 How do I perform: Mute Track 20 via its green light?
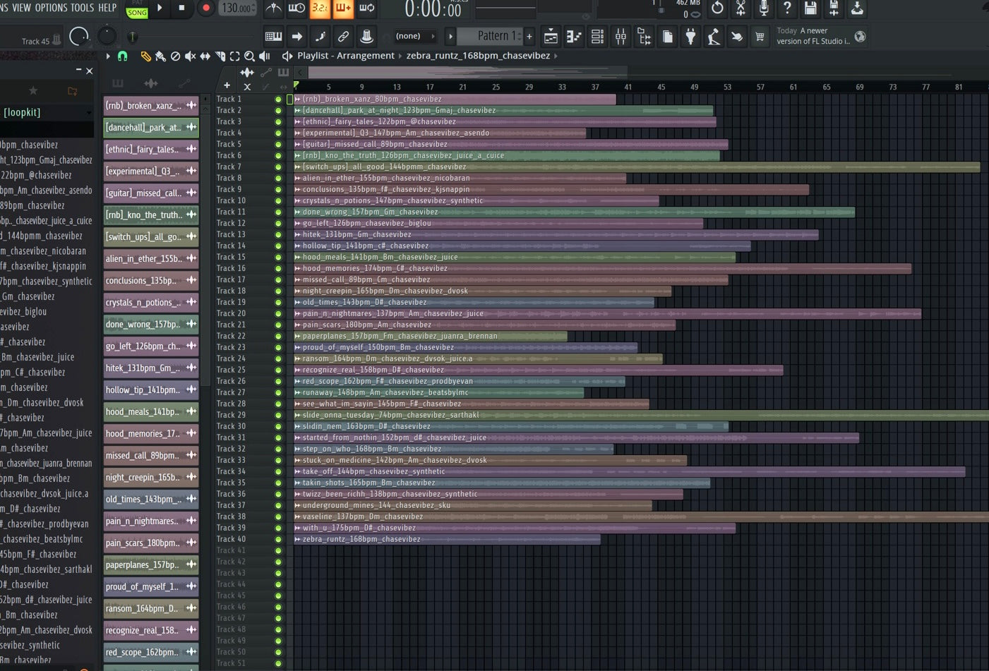click(x=278, y=314)
